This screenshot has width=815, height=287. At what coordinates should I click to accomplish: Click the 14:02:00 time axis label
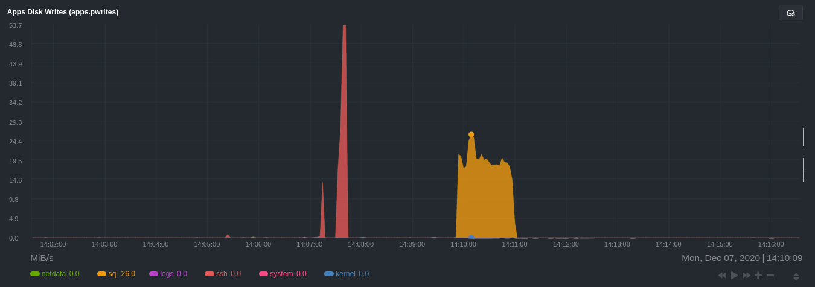coord(53,244)
